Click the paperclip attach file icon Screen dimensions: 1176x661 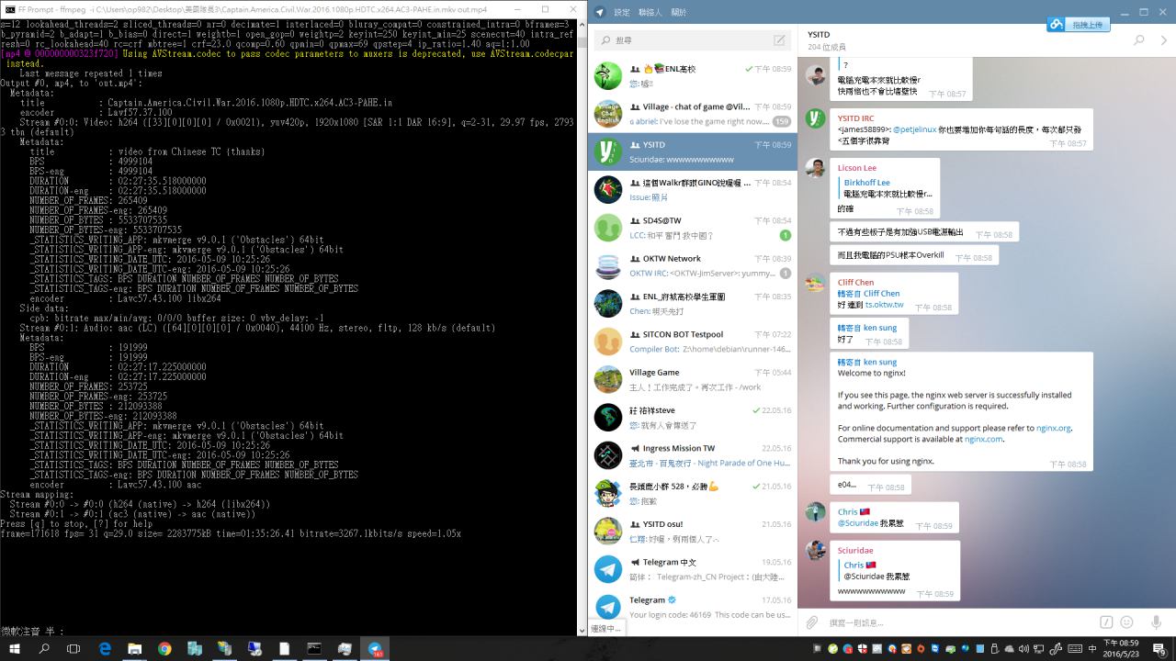pos(812,622)
